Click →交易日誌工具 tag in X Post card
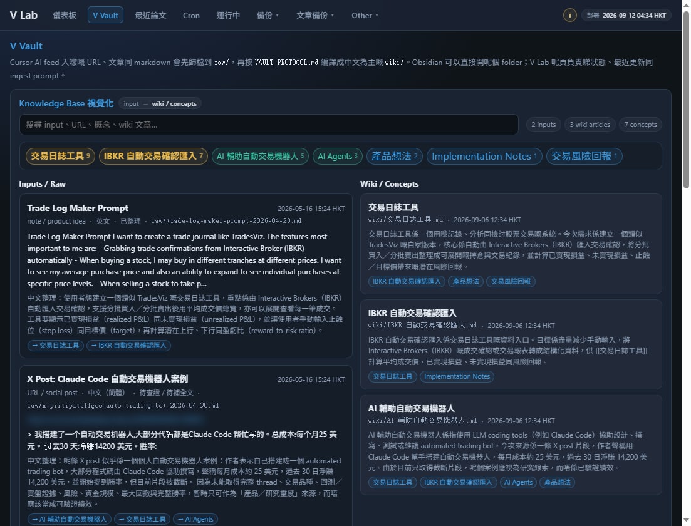This screenshot has width=691, height=526. point(142,519)
